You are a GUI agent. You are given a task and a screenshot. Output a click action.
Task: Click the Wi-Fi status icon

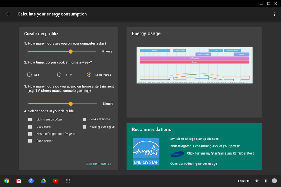257,181
